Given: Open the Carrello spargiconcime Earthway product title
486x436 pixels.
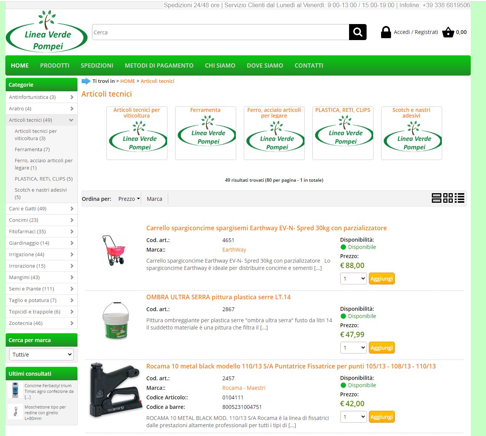Looking at the screenshot, I should point(266,228).
